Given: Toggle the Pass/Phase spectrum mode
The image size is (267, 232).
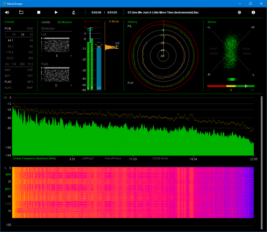Looking at the screenshot, I should click(x=113, y=158).
